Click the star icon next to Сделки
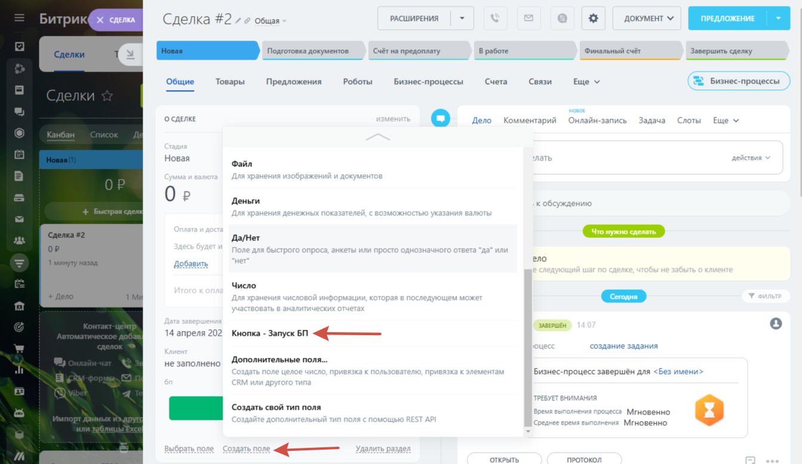 [x=107, y=96]
